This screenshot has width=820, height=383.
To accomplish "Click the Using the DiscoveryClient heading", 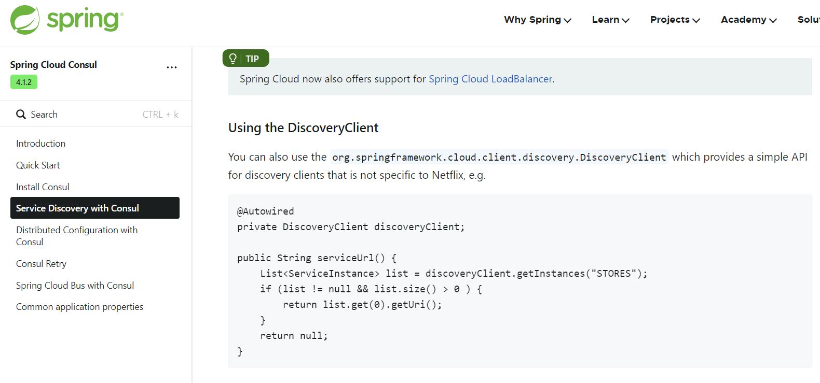I will [x=303, y=128].
